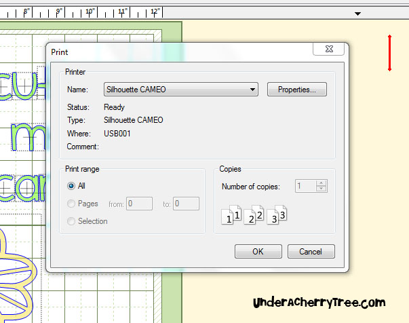Screen dimensions: 409x323
Task: Select the Pages radio button
Action: coord(71,204)
